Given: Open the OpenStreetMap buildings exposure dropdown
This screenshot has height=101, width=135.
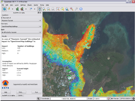Looking at the screenshot, I should point(21,26).
